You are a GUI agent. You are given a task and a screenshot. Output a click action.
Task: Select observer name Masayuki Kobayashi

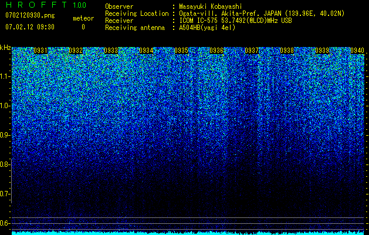(211, 6)
